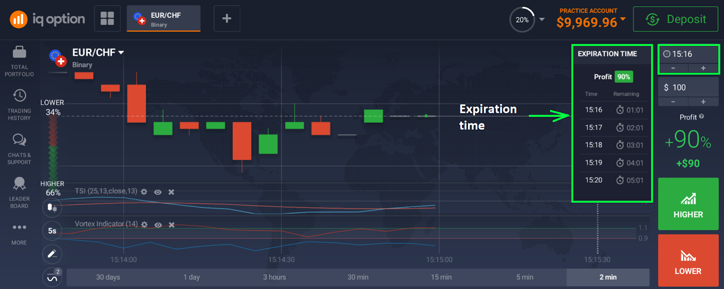Open Trading History clock icon
The image size is (724, 289).
point(19,95)
